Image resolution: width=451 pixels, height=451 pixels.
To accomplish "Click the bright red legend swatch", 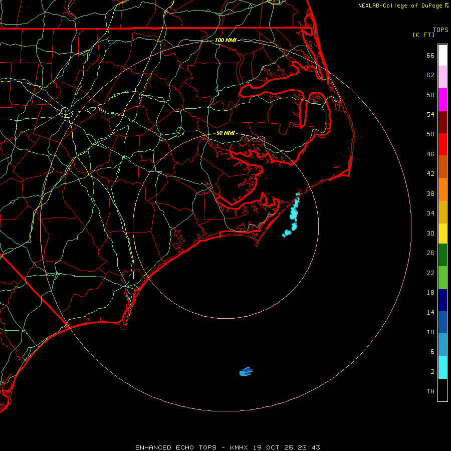I will tap(442, 144).
